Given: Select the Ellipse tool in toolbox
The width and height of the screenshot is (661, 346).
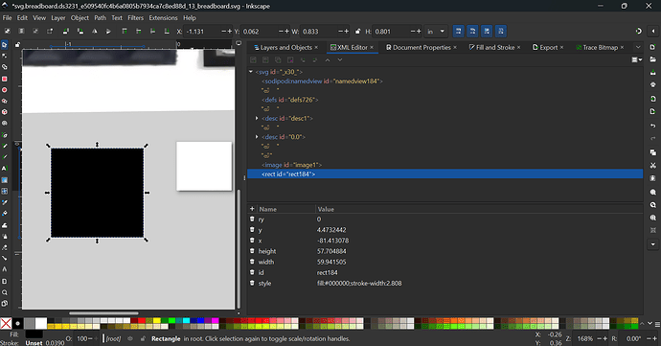Looking at the screenshot, I should (5, 90).
